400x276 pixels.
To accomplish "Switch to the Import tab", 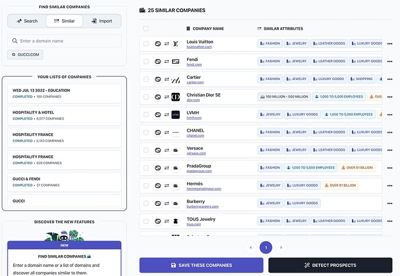I will click(102, 21).
